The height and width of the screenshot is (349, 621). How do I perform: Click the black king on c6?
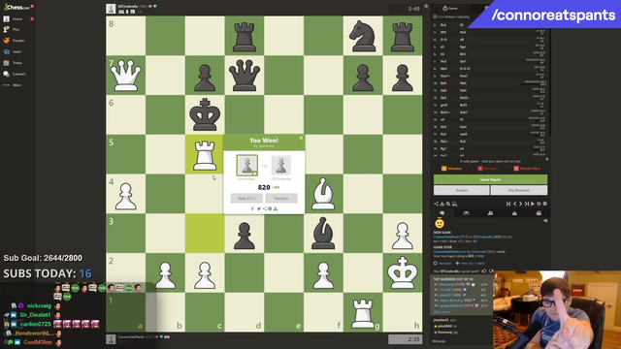tap(205, 114)
